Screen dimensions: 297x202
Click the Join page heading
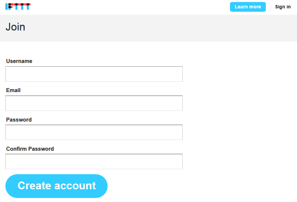click(x=15, y=27)
